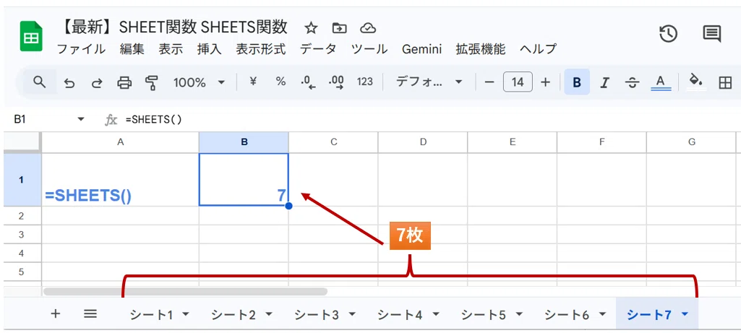Image resolution: width=741 pixels, height=333 pixels.
Task: Click the redo arrow icon
Action: tap(96, 83)
